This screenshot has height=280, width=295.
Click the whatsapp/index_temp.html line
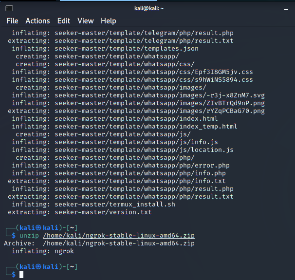click(x=125, y=127)
